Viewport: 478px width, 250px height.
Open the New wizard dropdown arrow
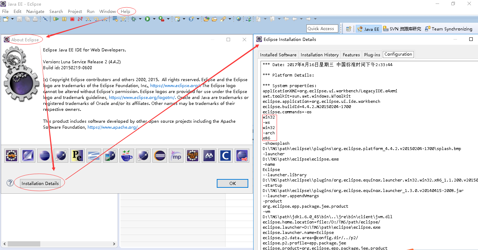click(x=12, y=19)
